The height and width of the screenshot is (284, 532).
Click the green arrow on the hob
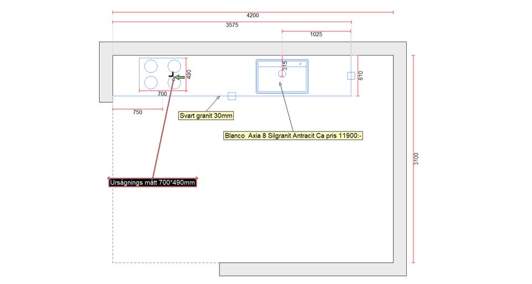point(180,77)
